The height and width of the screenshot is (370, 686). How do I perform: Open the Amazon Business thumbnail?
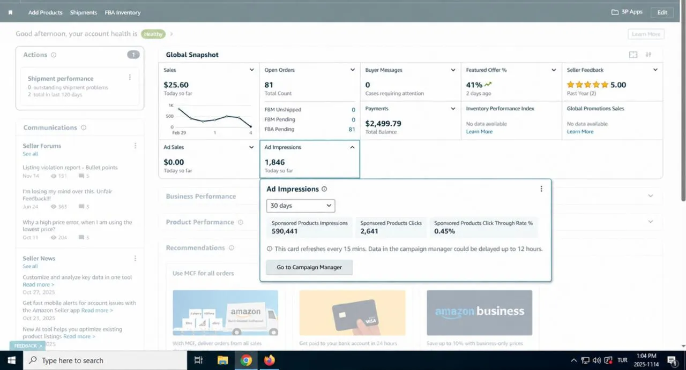tap(480, 313)
